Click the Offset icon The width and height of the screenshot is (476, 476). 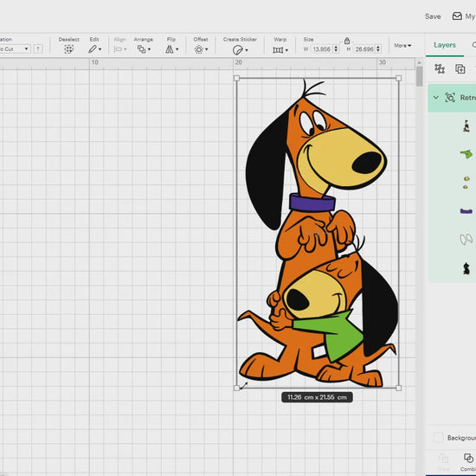[199, 49]
